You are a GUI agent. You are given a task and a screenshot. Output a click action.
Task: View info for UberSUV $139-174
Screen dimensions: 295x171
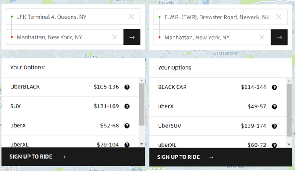pyautogui.click(x=274, y=126)
